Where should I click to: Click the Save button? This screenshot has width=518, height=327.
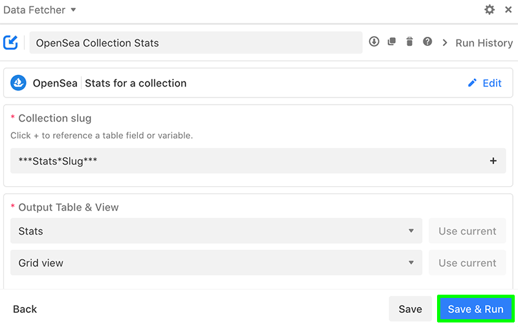410,309
